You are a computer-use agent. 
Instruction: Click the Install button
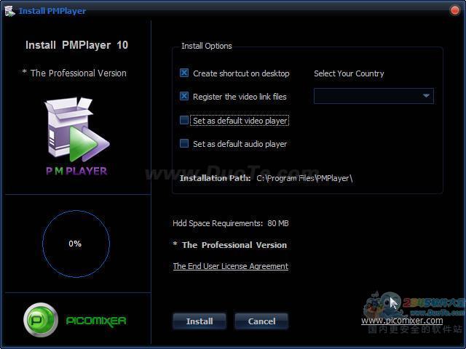(x=200, y=321)
